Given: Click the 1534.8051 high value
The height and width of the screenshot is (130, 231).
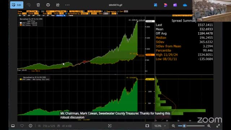Looking at the screenshot, I should pyautogui.click(x=205, y=55).
